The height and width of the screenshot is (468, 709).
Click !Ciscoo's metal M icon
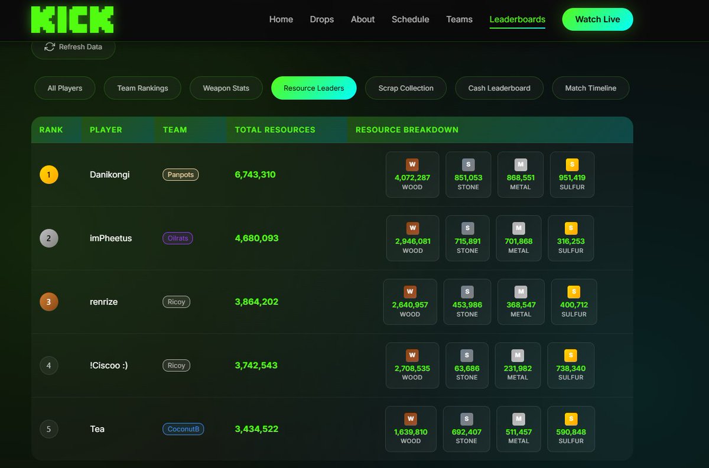[x=518, y=356]
